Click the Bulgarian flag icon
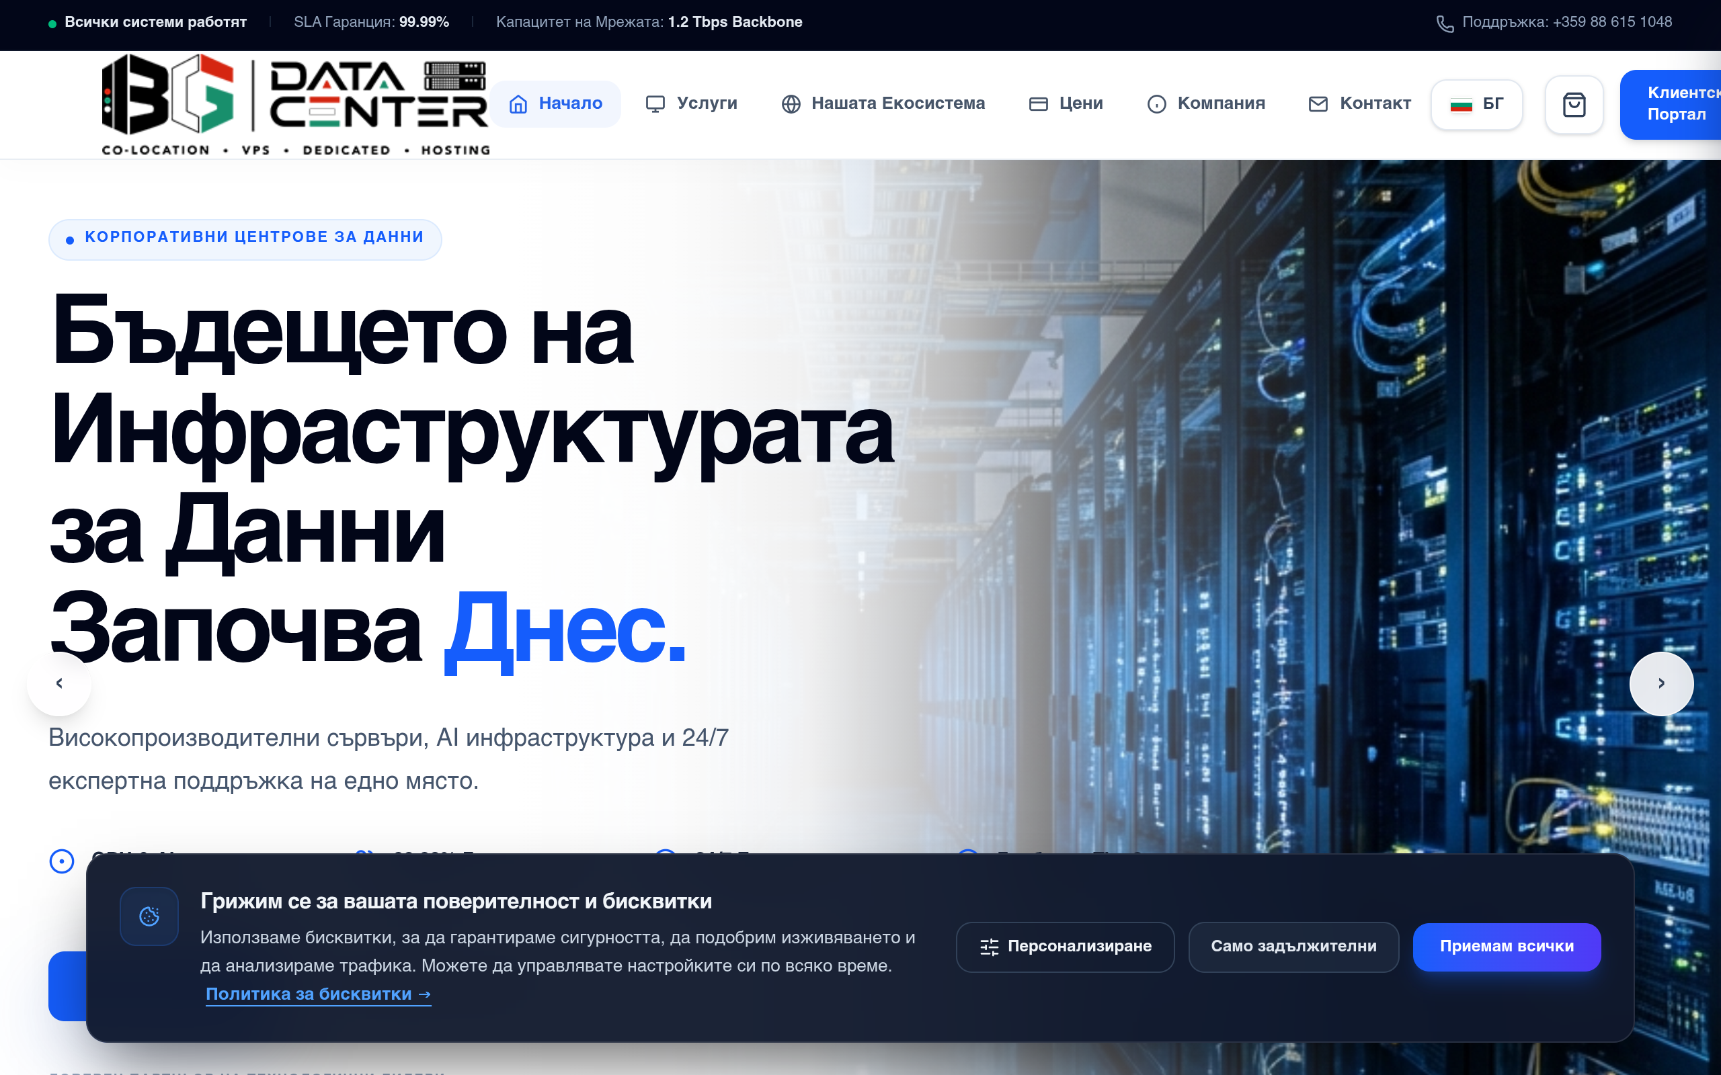This screenshot has height=1075, width=1721. coord(1461,105)
